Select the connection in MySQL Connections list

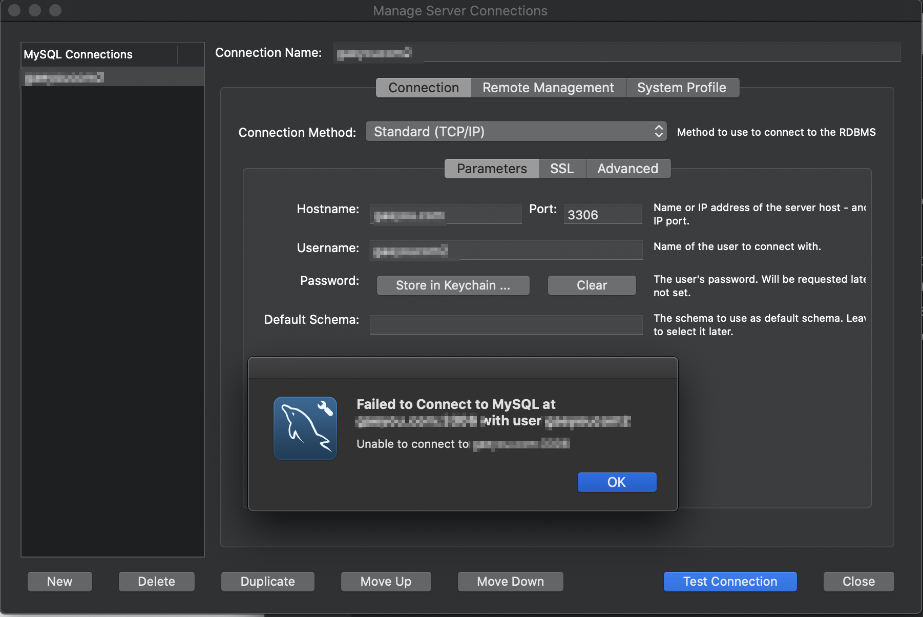click(x=113, y=77)
